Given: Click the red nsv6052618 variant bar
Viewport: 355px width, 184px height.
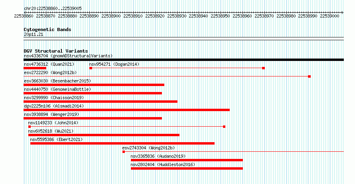Looking at the screenshot, I should pos(104,135).
